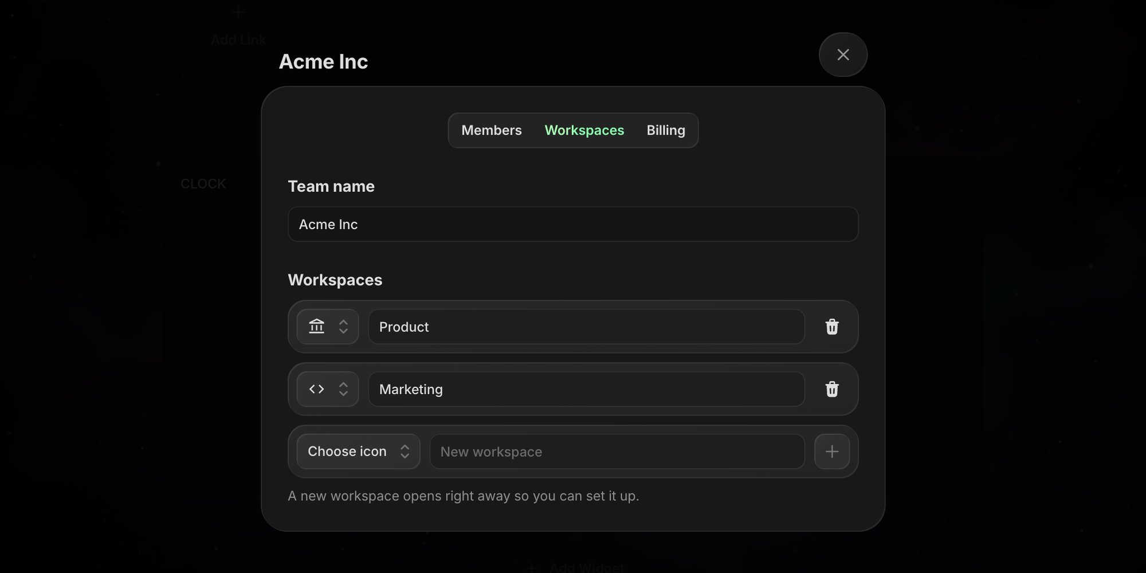Click the 'CLOCK' label behind the dialog
1146x573 pixels.
pyautogui.click(x=203, y=184)
